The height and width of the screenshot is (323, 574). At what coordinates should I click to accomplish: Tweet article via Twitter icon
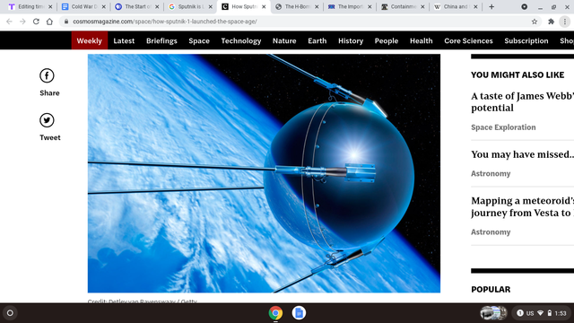click(47, 120)
